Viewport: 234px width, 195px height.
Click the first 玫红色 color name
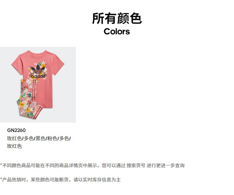[x=14, y=138]
